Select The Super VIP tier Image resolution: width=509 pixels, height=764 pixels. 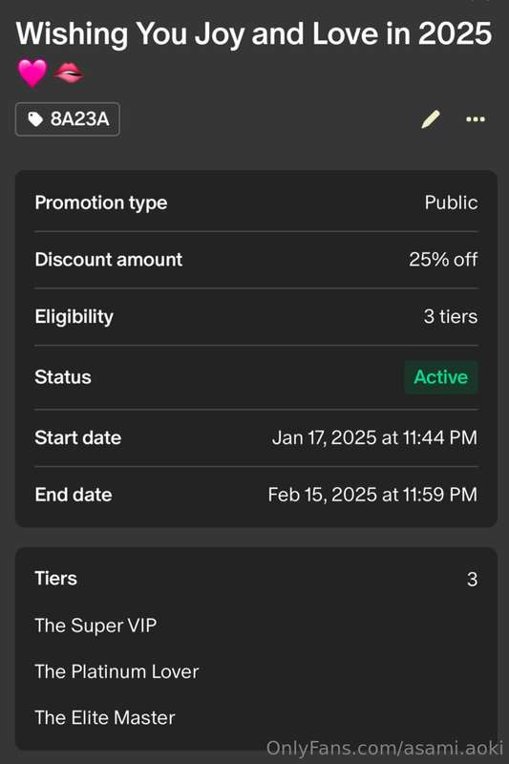[x=95, y=626]
